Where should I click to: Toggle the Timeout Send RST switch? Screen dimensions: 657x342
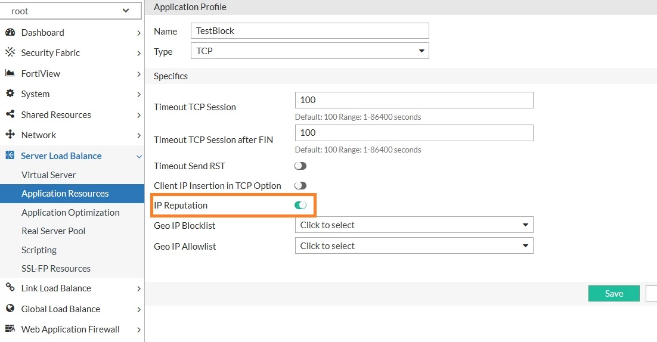(x=300, y=166)
